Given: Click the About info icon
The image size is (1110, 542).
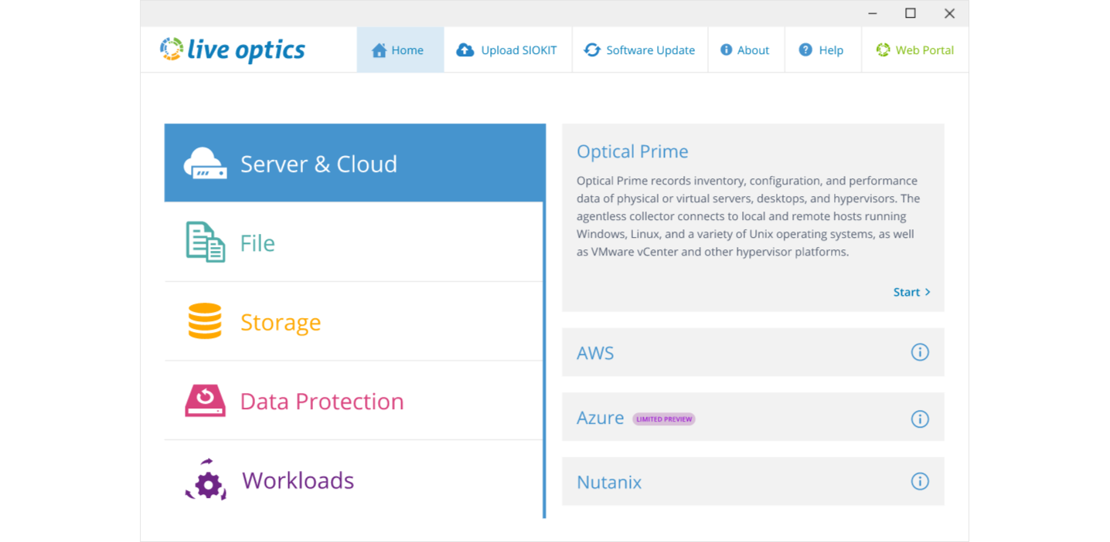Looking at the screenshot, I should (726, 49).
